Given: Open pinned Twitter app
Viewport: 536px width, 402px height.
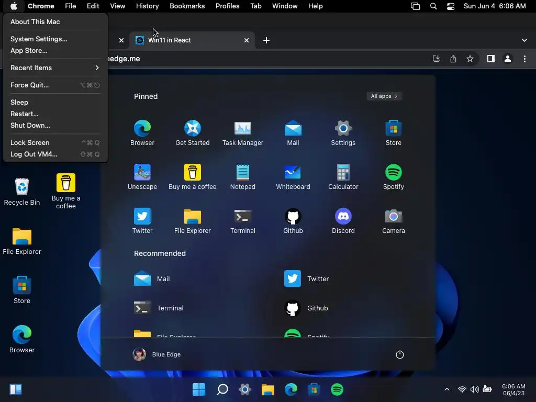Looking at the screenshot, I should [x=142, y=221].
